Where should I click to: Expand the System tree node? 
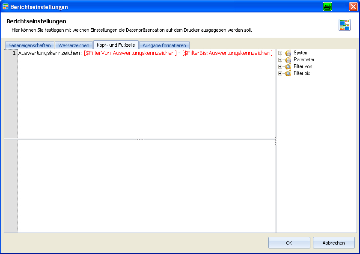coord(280,53)
